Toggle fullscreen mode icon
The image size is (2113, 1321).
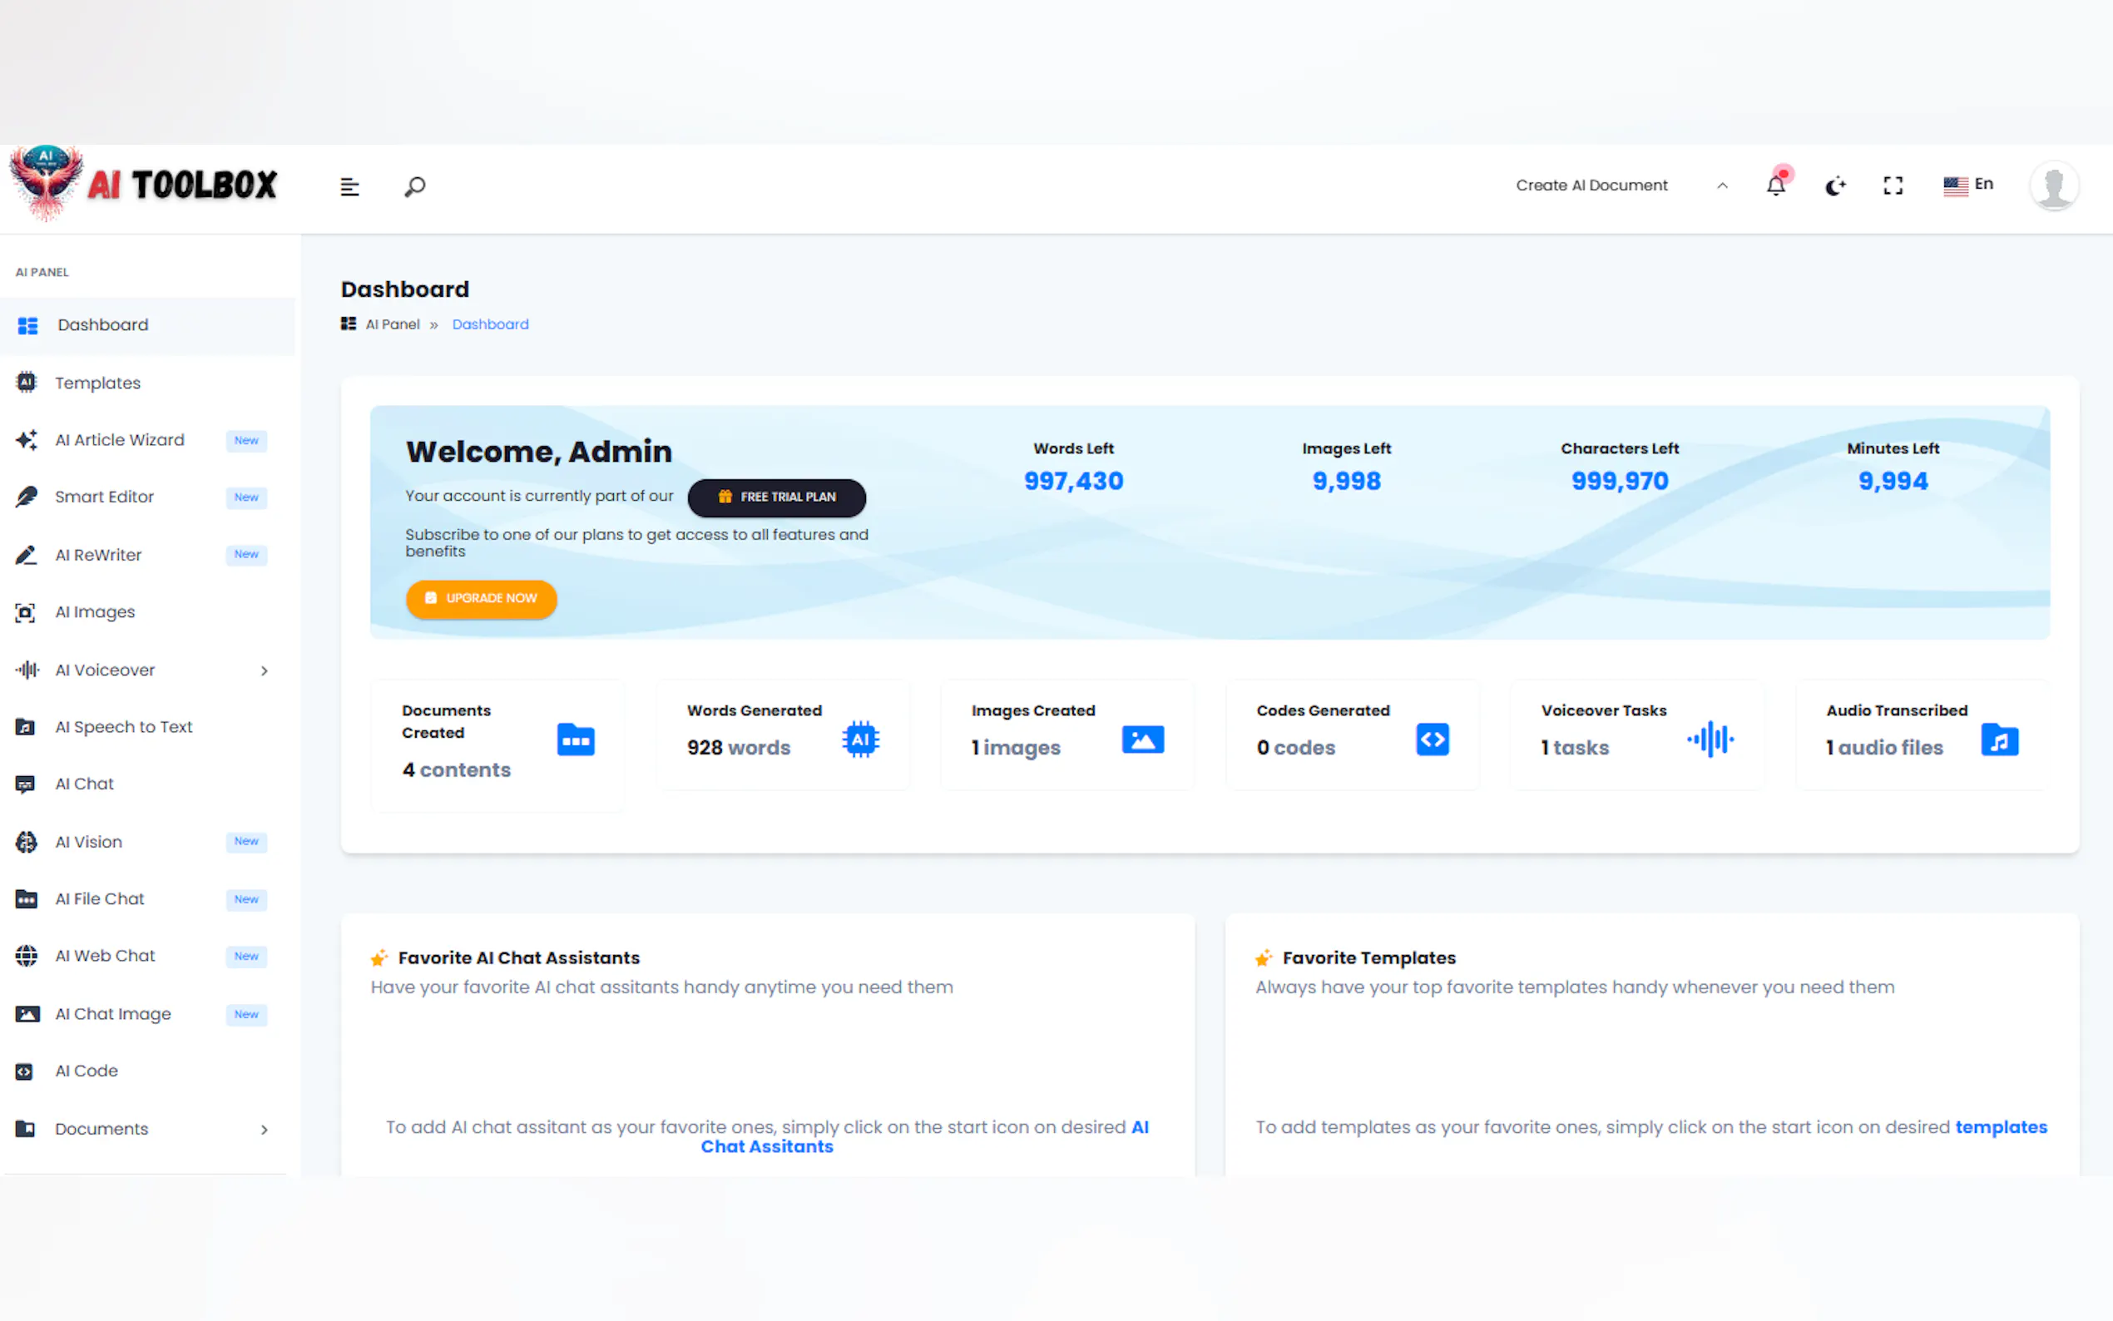(x=1893, y=186)
